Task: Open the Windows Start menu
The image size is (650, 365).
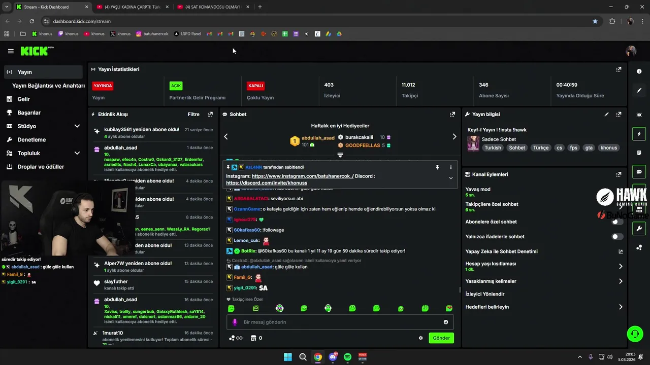Action: pyautogui.click(x=288, y=357)
